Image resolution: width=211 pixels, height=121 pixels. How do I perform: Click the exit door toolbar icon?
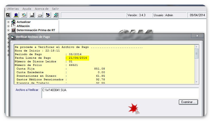56,15
